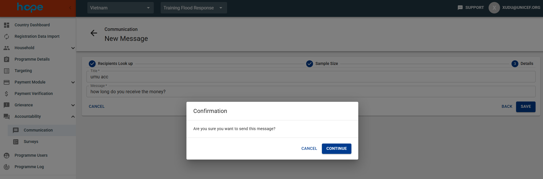
Task: Cancel the confirmation dialog
Action: coord(309,149)
